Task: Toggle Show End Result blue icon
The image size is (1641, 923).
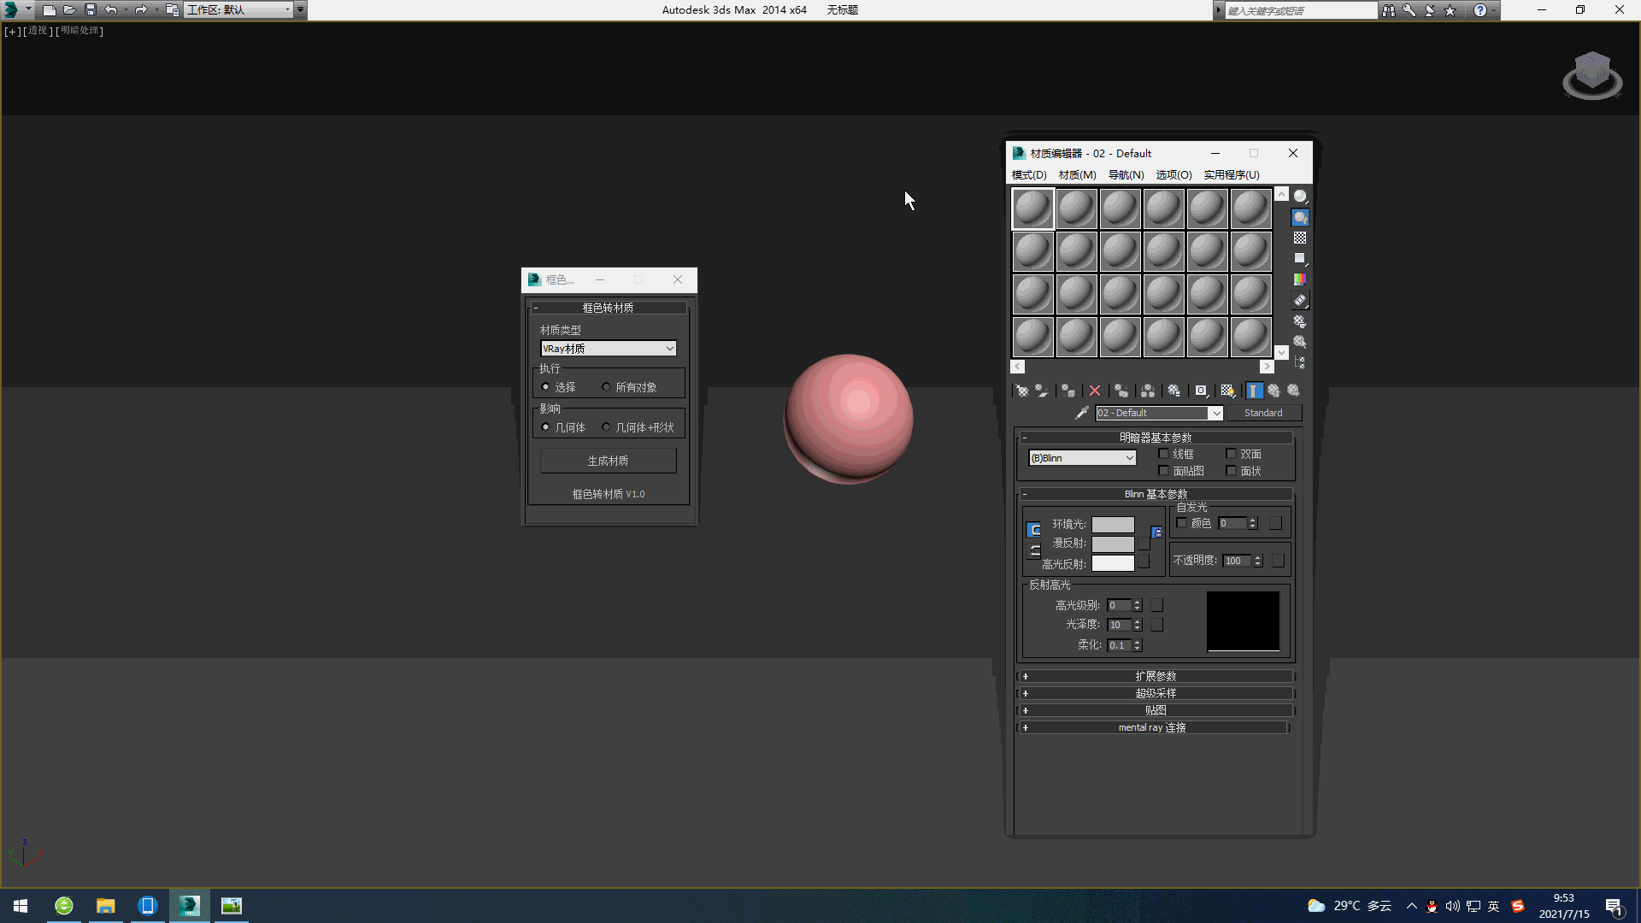Action: [x=1254, y=391]
